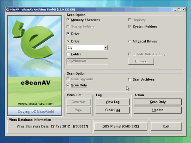Image resolution: width=191 pixels, height=143 pixels.
Task: Toggle the Scan Spyware checkbox
Action: coord(68,79)
